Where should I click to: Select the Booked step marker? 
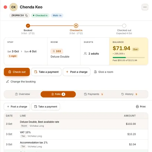28,26
